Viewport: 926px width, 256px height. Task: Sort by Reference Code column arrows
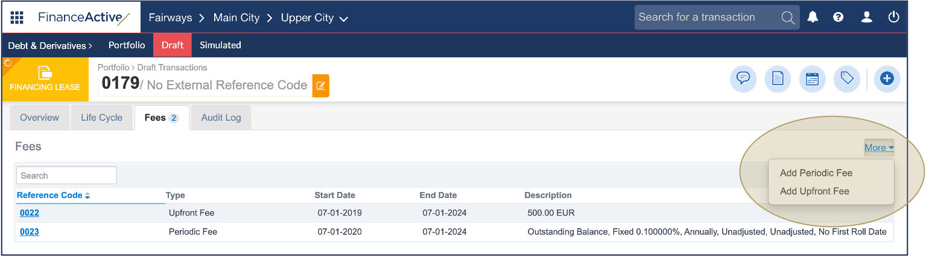tap(87, 196)
